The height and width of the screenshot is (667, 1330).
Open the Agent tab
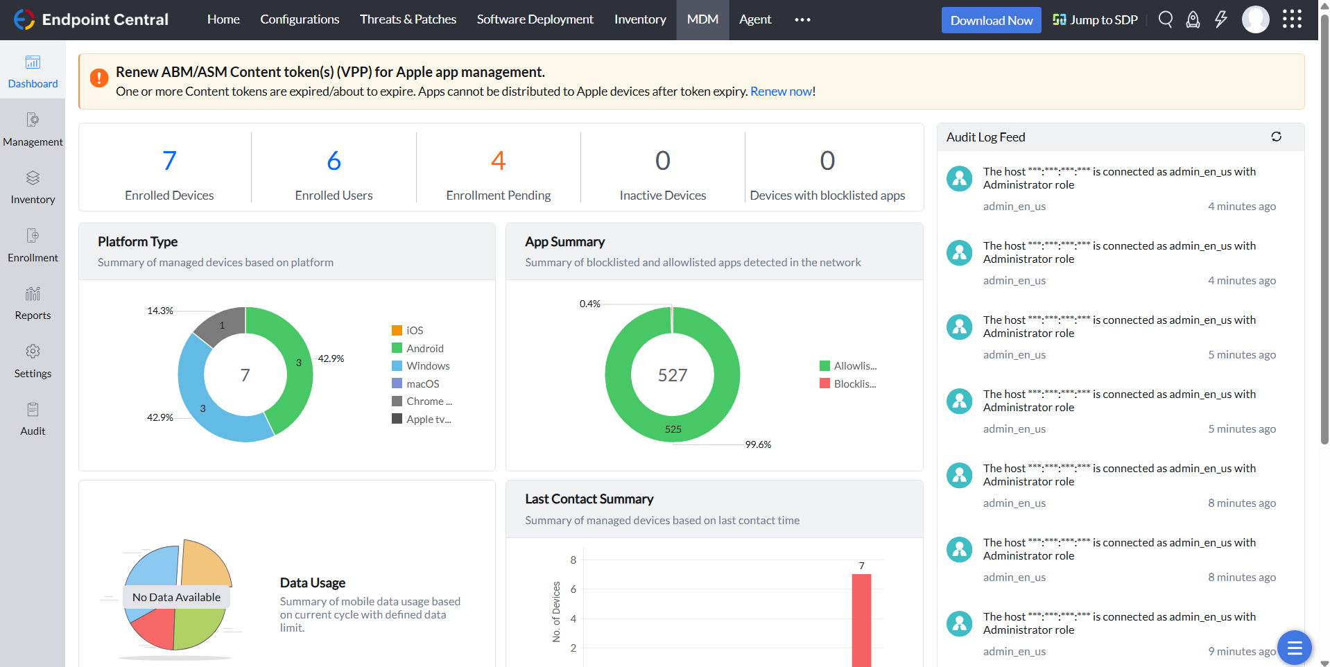pyautogui.click(x=755, y=19)
